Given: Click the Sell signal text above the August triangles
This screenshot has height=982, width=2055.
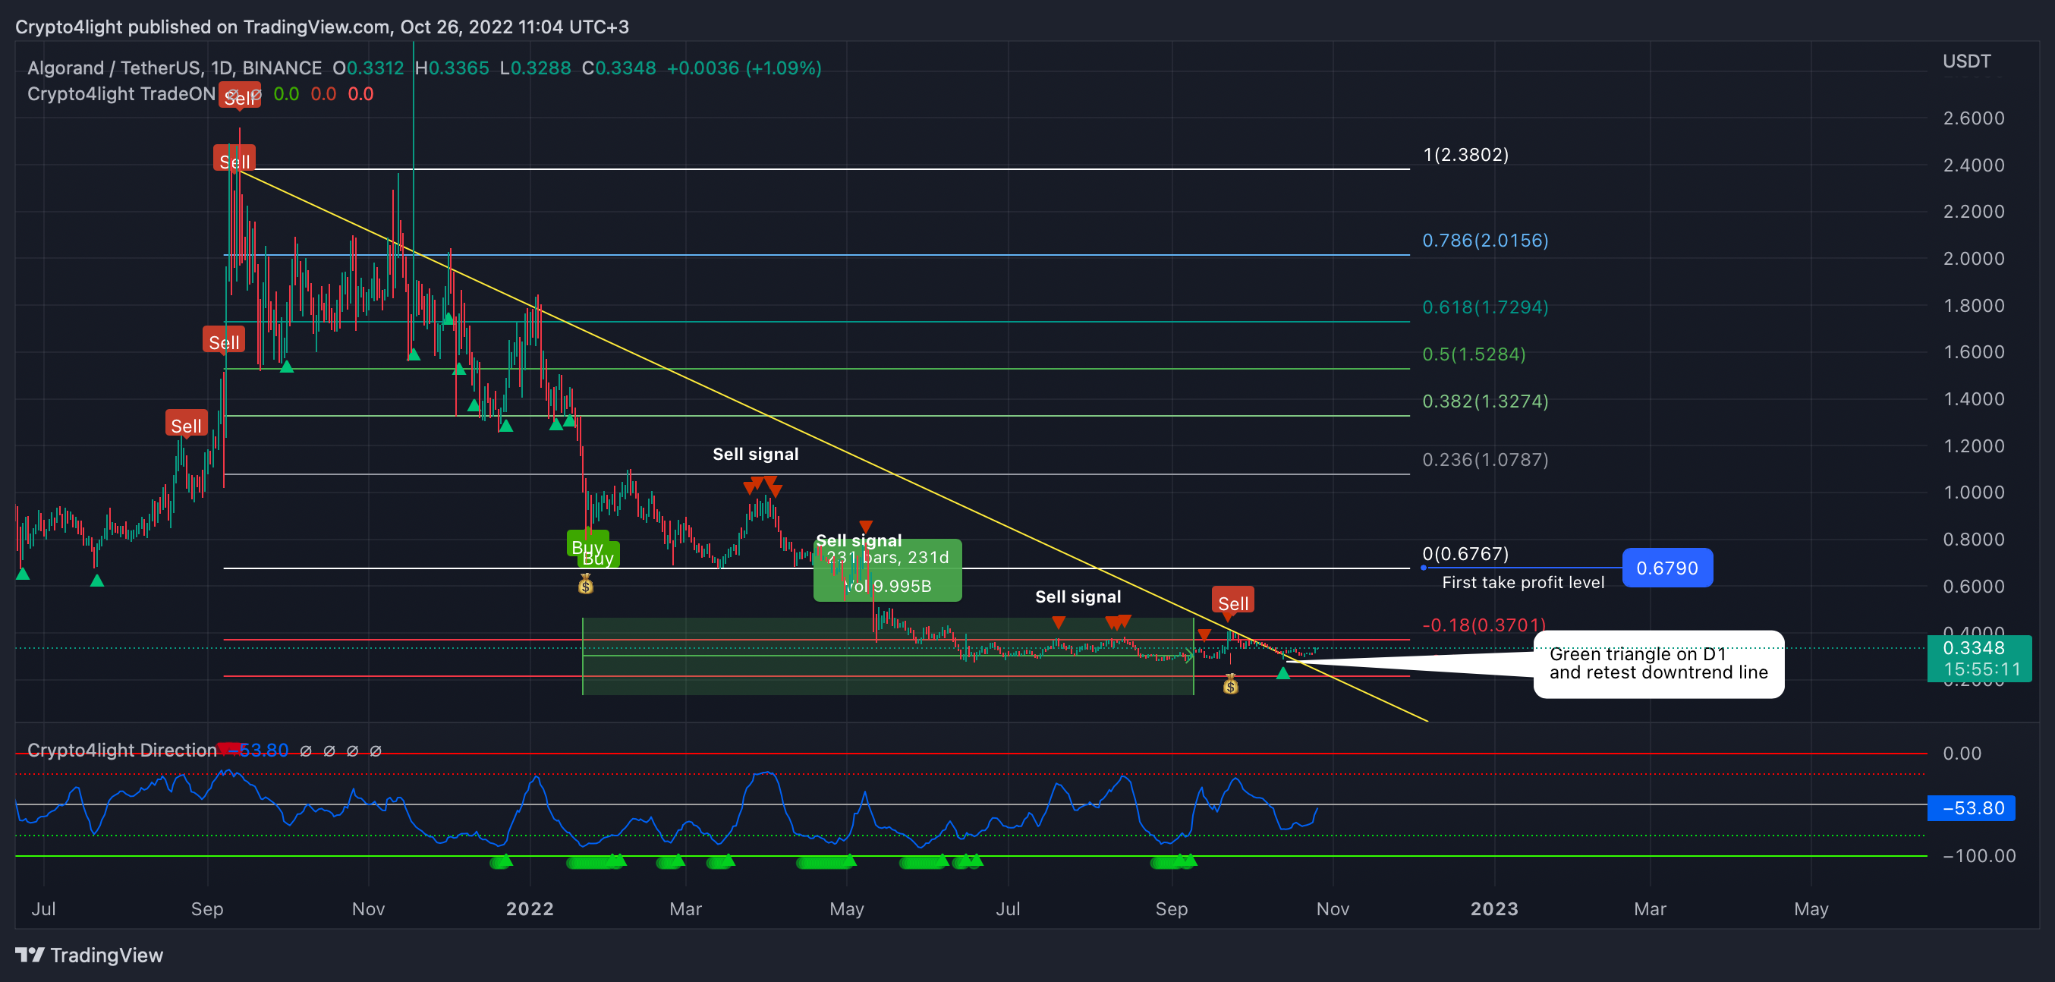Looking at the screenshot, I should (x=1078, y=596).
